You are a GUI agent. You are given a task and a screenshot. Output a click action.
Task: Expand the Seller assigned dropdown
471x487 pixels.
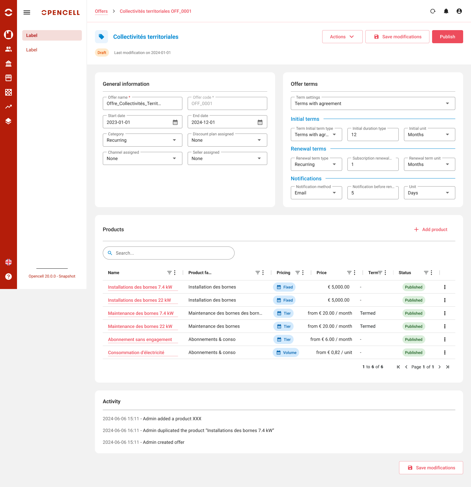pyautogui.click(x=227, y=158)
